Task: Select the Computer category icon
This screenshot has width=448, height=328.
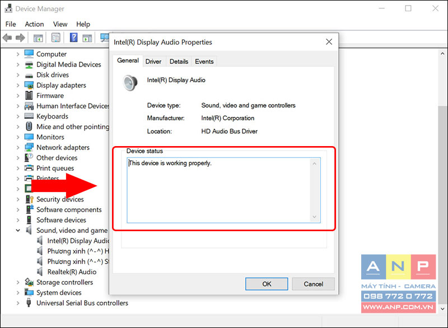Action: point(29,54)
